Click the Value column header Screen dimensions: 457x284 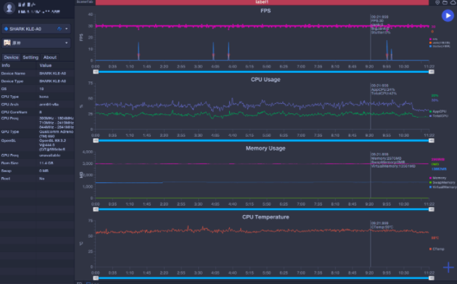pyautogui.click(x=46, y=65)
